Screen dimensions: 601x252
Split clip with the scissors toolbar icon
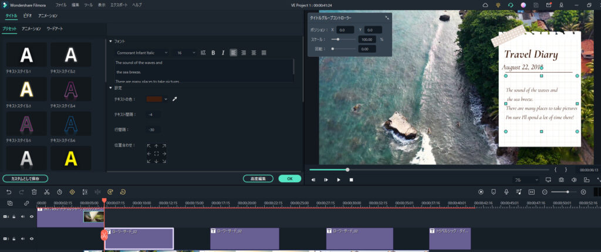(x=47, y=192)
